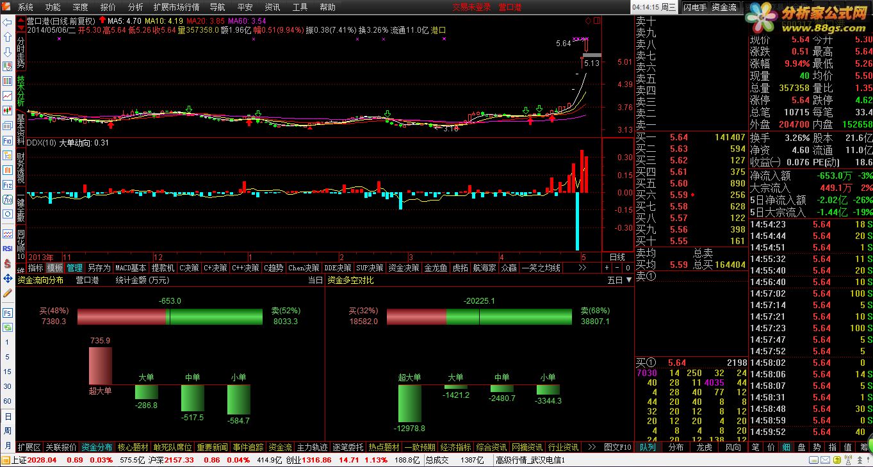Image resolution: width=873 pixels, height=467 pixels.
Task: Open the 系统 menu
Action: 25,7
